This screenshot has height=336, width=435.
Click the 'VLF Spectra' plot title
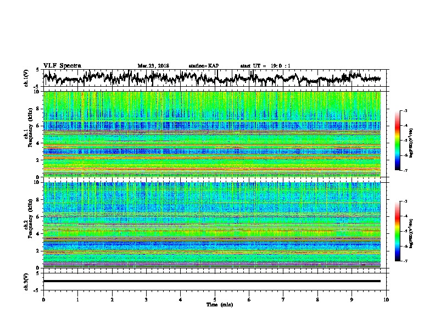click(x=62, y=66)
